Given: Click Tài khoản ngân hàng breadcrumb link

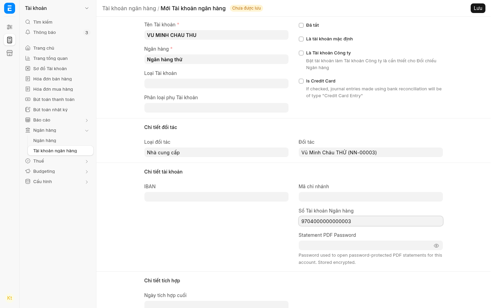Looking at the screenshot, I should tap(129, 8).
